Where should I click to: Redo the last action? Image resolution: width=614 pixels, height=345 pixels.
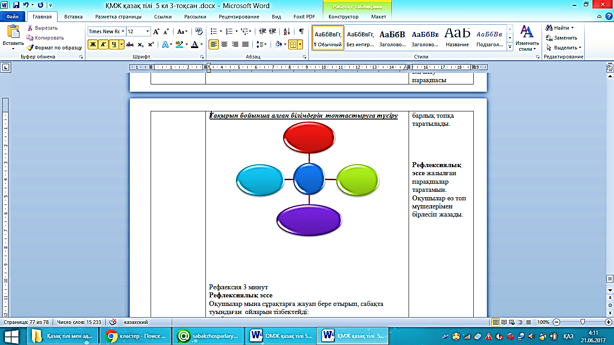40,5
